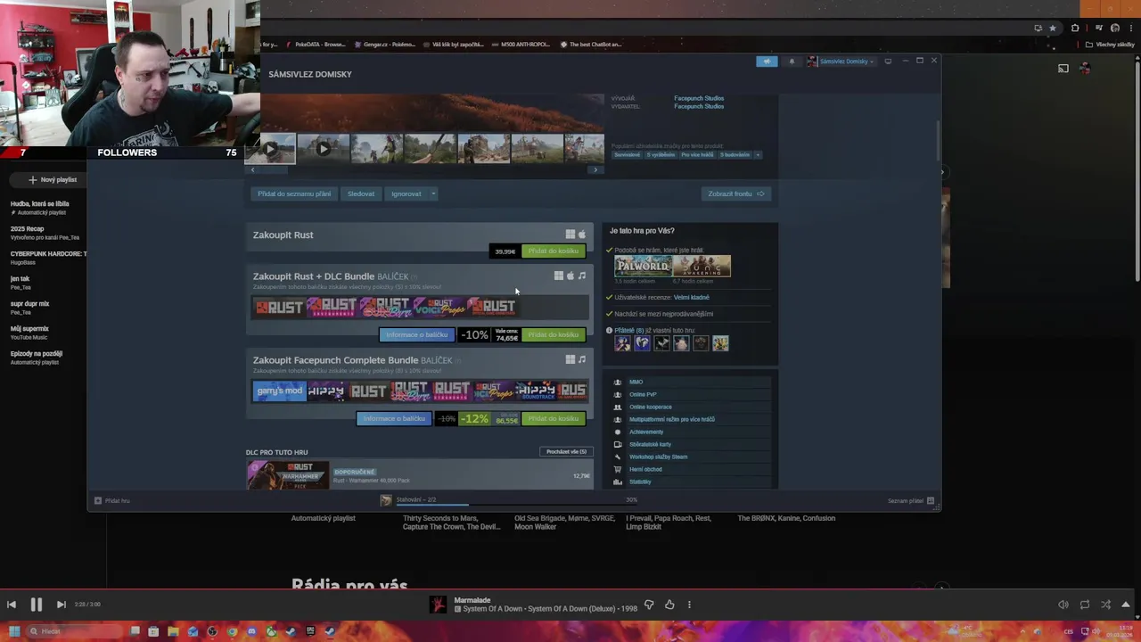Viewport: 1141px width, 642px height.
Task: Open Steam notifications bell
Action: pos(792,62)
